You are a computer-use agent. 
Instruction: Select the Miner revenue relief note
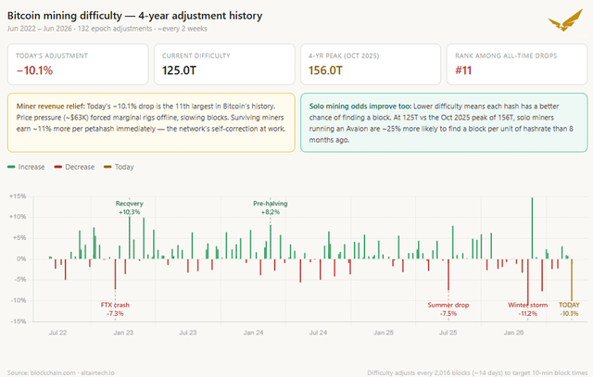point(151,122)
